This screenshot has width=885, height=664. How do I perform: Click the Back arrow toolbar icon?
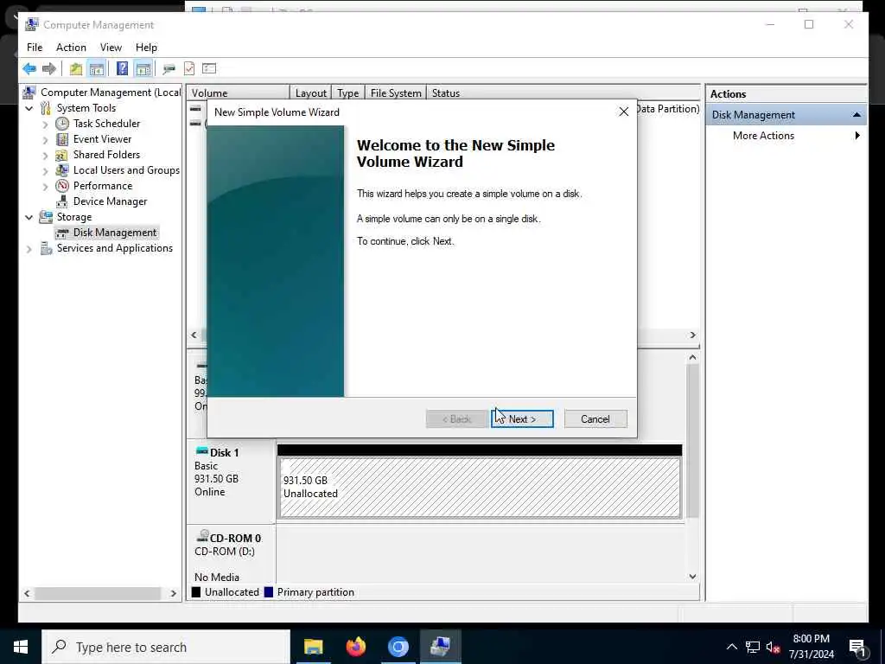coord(29,69)
